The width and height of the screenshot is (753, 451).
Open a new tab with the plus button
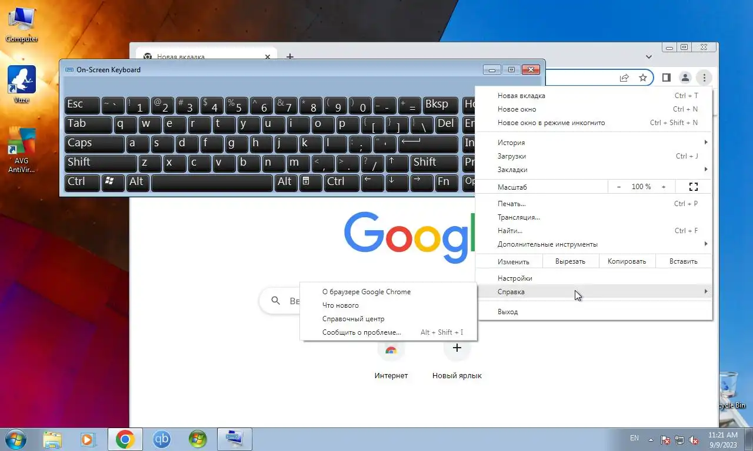pos(289,57)
